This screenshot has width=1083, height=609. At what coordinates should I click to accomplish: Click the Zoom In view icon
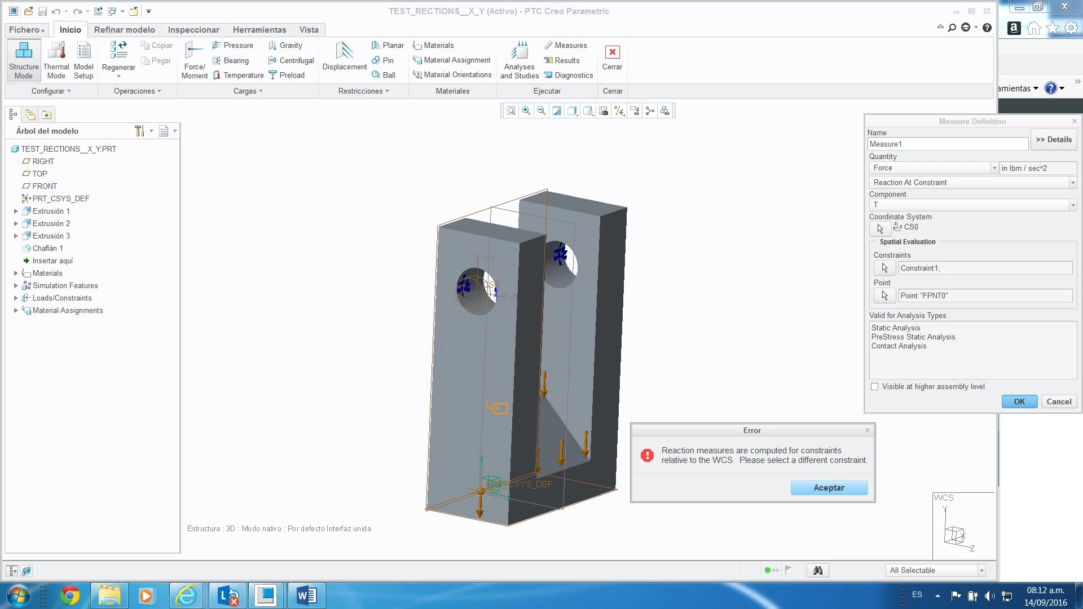(x=526, y=111)
